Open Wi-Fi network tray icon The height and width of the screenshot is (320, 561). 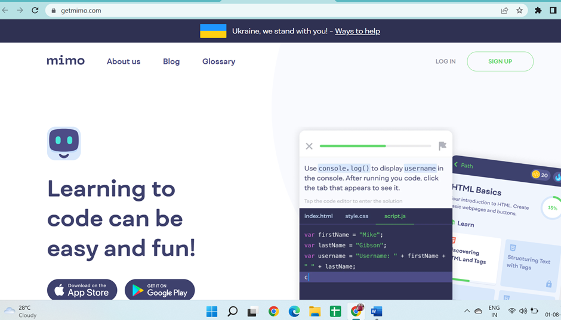coord(512,311)
